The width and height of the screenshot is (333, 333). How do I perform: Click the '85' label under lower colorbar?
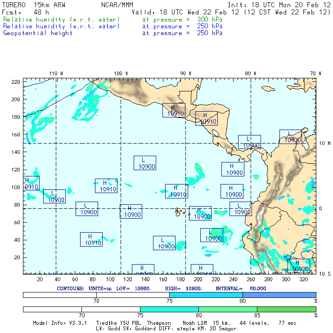[x=257, y=315]
